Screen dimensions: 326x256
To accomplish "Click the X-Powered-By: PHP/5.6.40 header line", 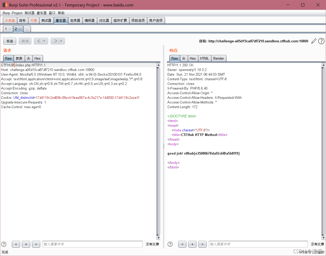I will pos(188,89).
